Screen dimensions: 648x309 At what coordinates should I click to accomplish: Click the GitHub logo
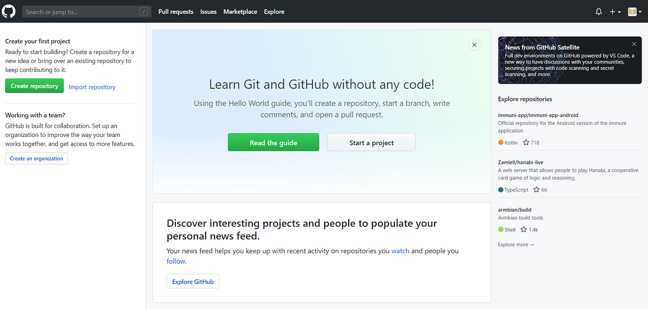pos(9,11)
